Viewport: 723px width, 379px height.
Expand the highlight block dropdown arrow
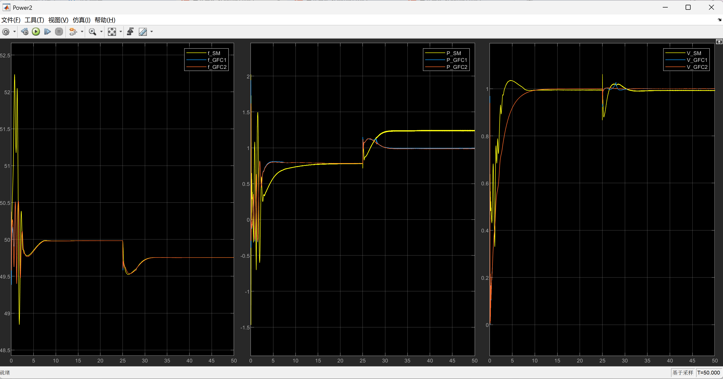point(82,32)
